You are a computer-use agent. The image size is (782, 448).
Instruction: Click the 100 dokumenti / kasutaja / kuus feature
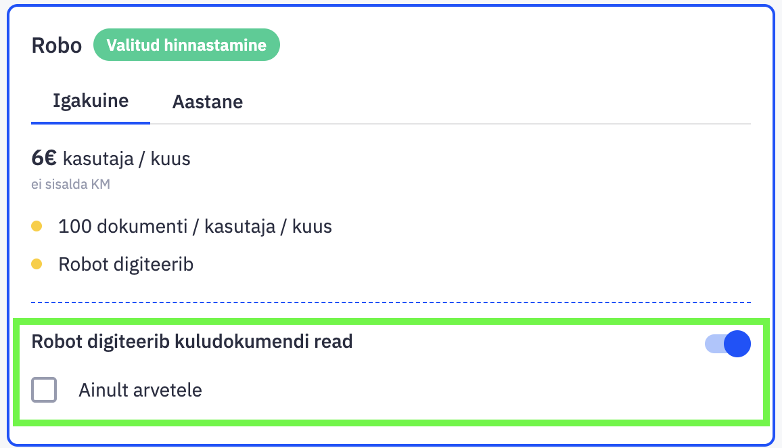pyautogui.click(x=195, y=226)
